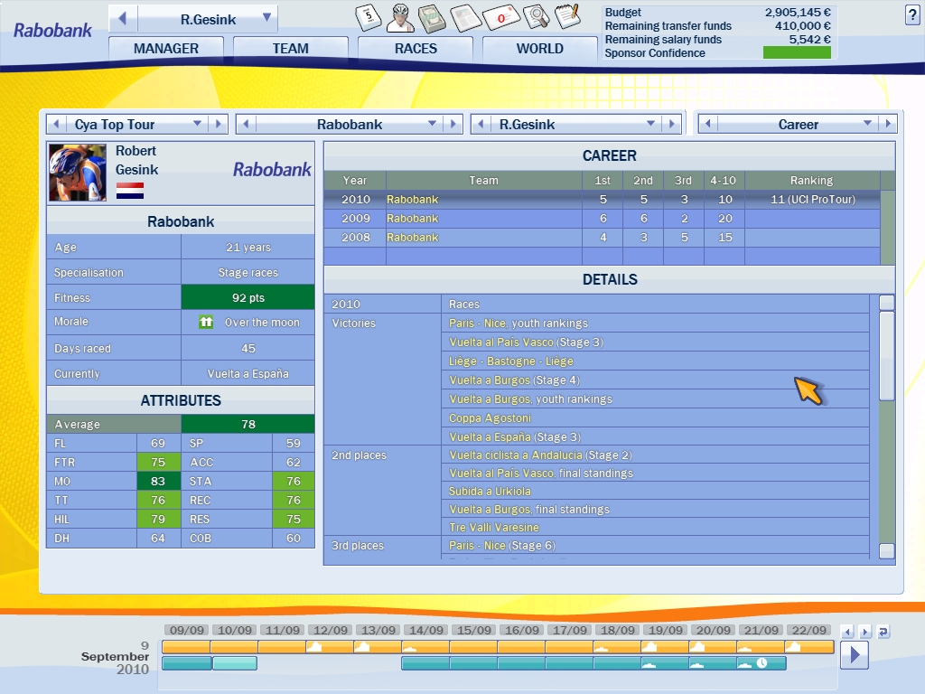
Task: Switch to the RACES menu tab
Action: click(416, 49)
